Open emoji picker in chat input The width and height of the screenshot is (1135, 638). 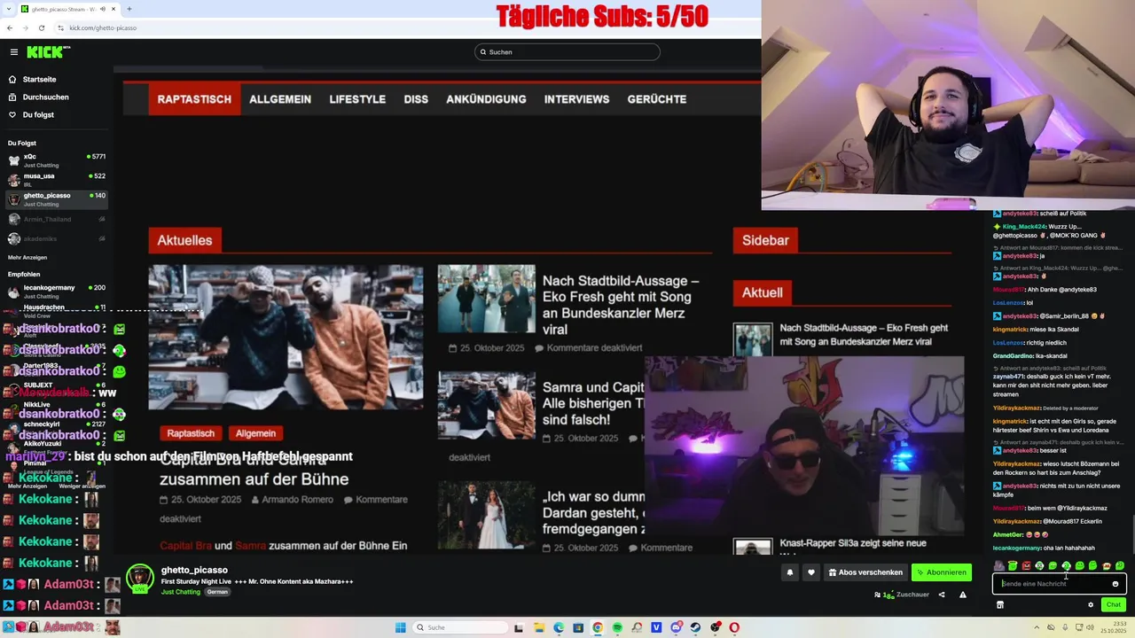tap(1115, 584)
